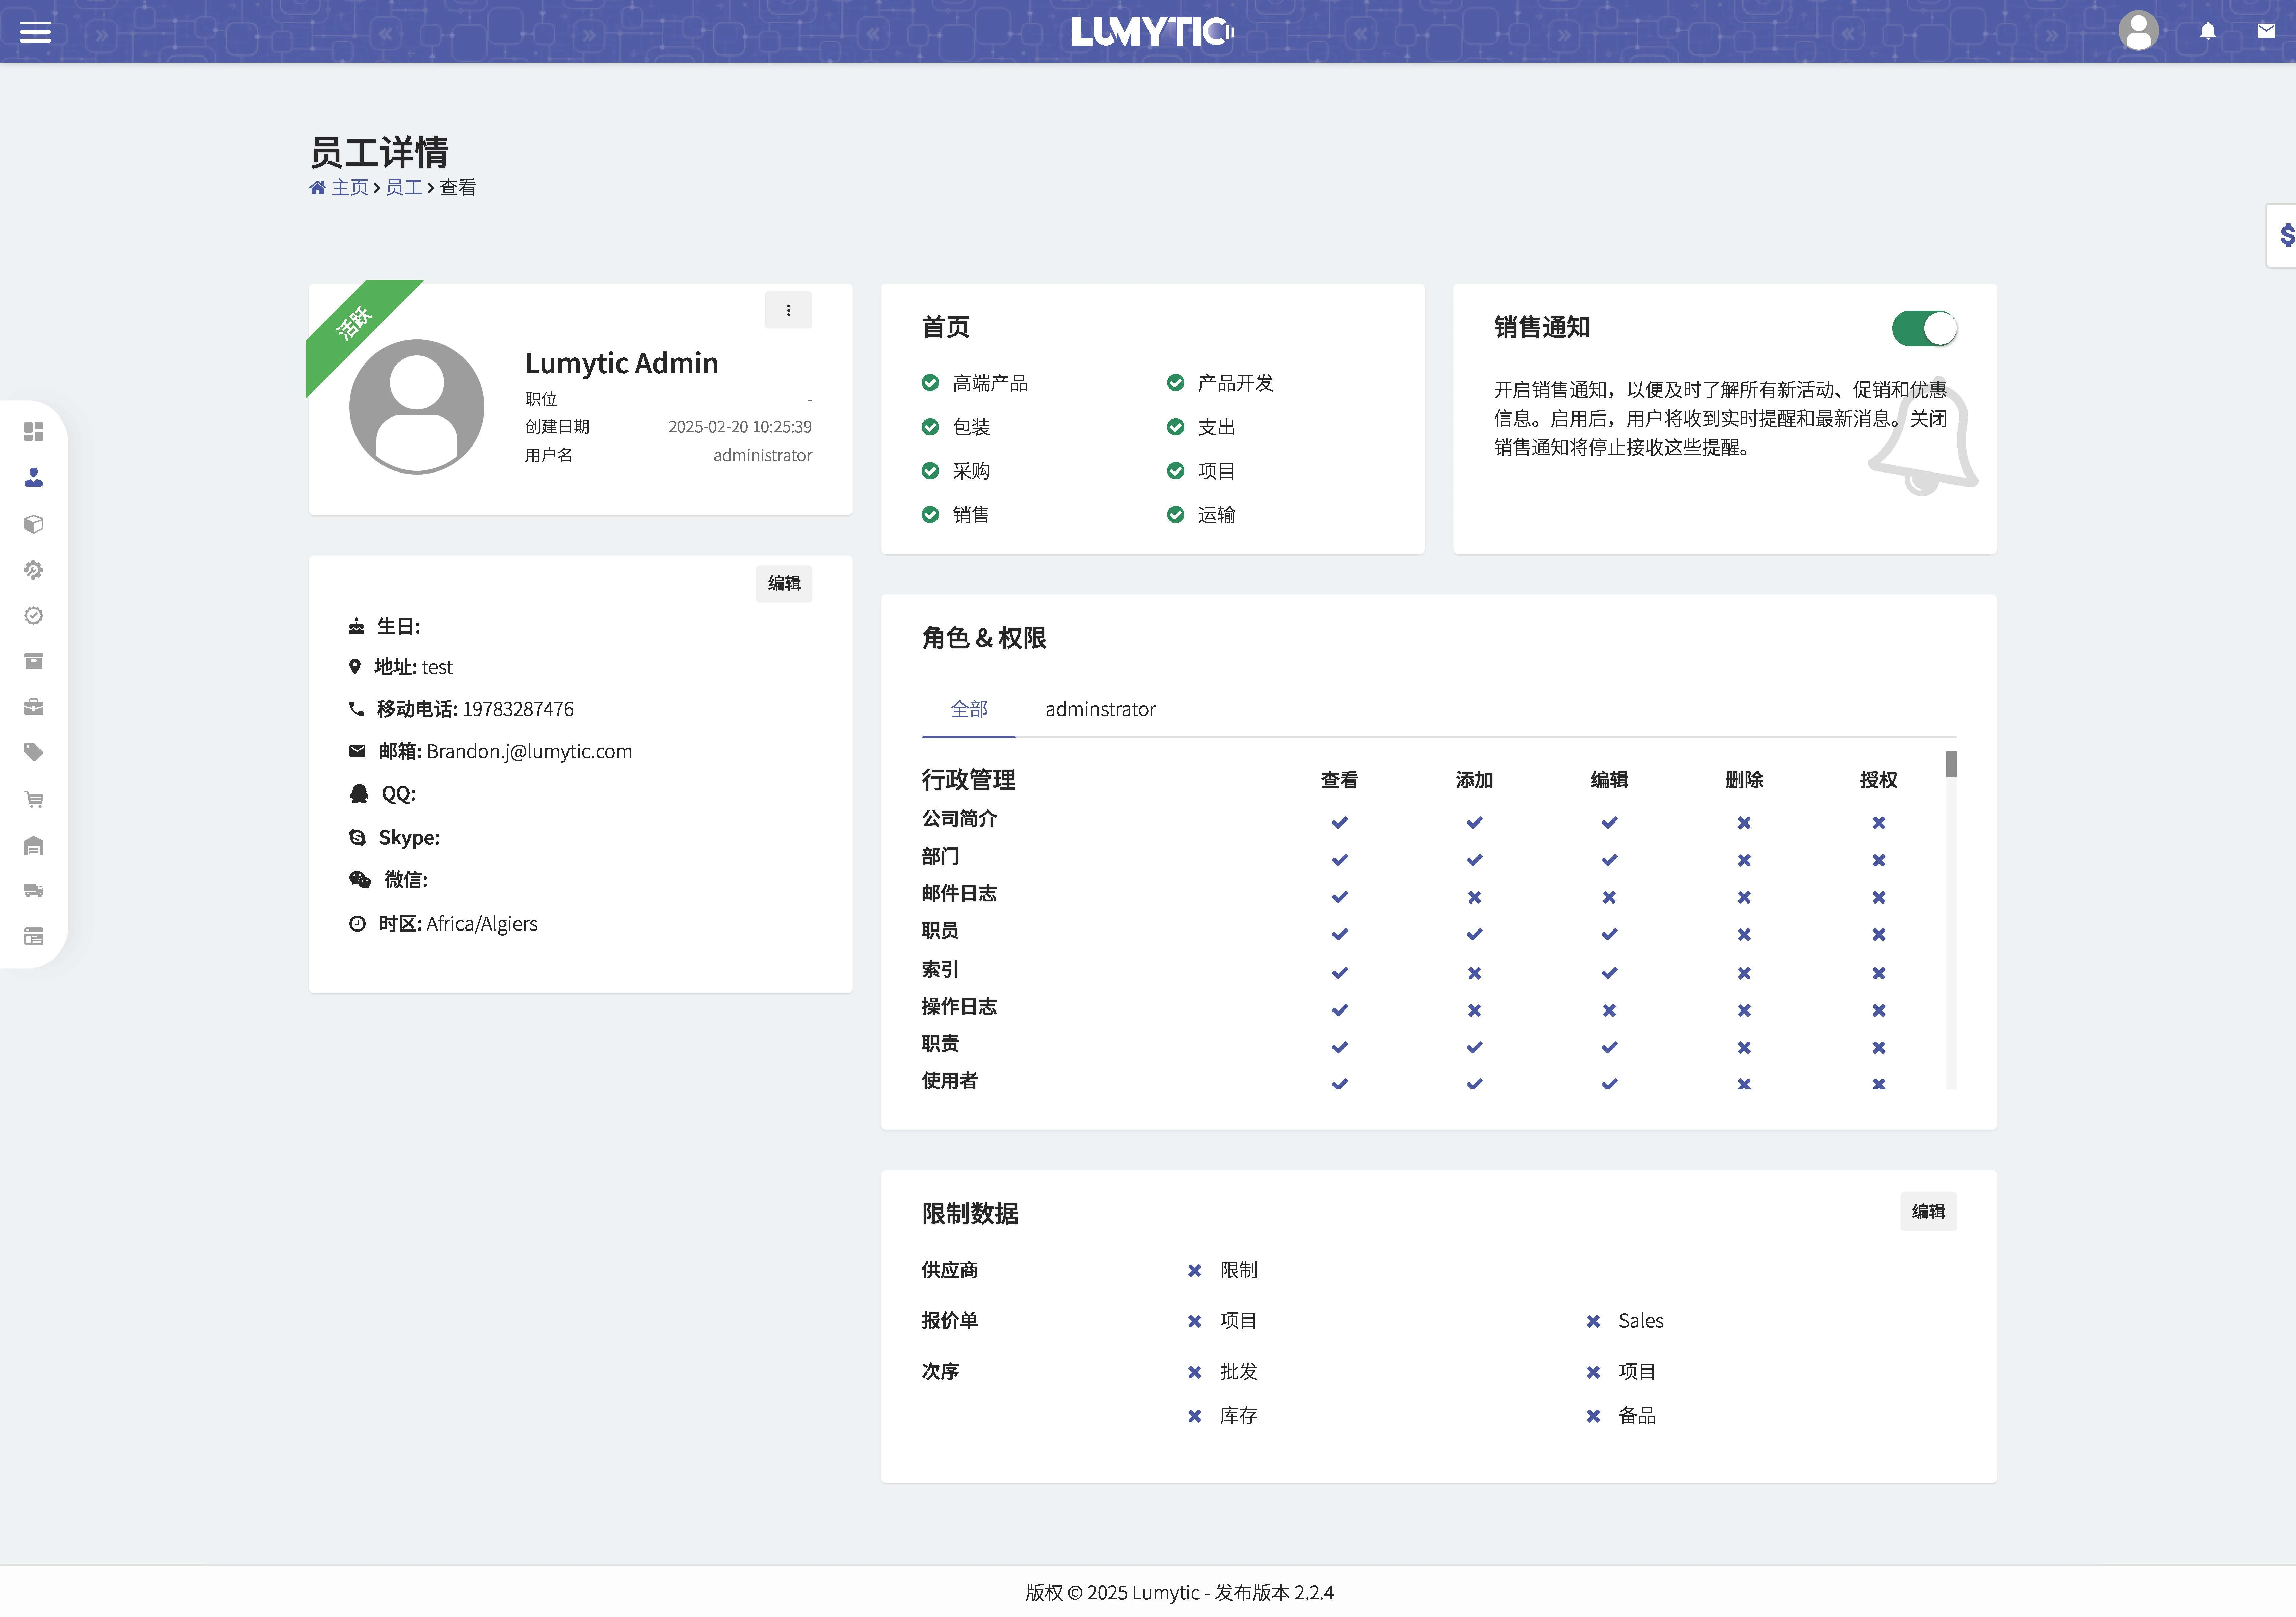Click the 备品 restriction item
2296x1617 pixels.
[1621, 1416]
